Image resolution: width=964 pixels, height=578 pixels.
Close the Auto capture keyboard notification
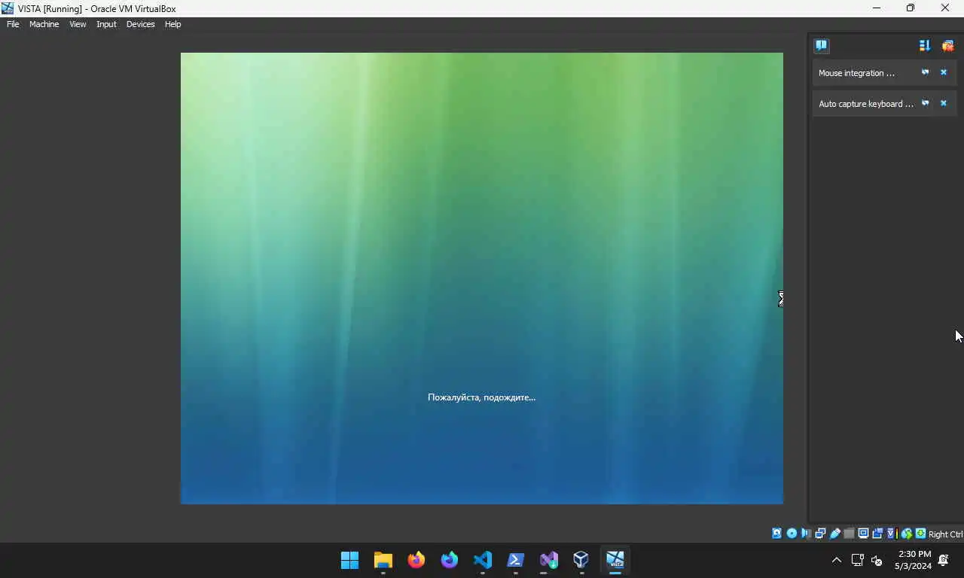(x=944, y=103)
